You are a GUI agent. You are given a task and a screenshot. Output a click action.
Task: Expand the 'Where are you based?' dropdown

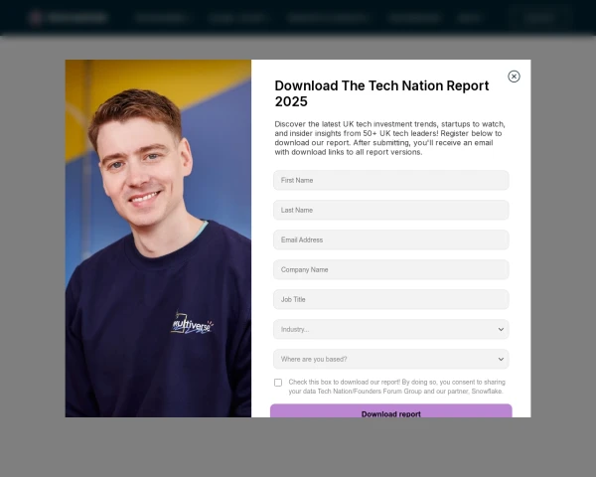tap(390, 359)
